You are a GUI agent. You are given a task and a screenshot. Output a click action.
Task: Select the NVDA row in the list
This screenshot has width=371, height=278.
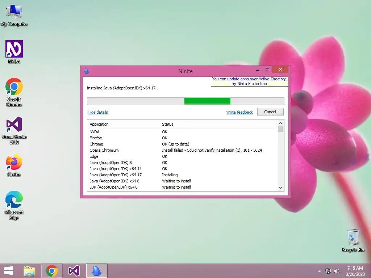point(182,132)
